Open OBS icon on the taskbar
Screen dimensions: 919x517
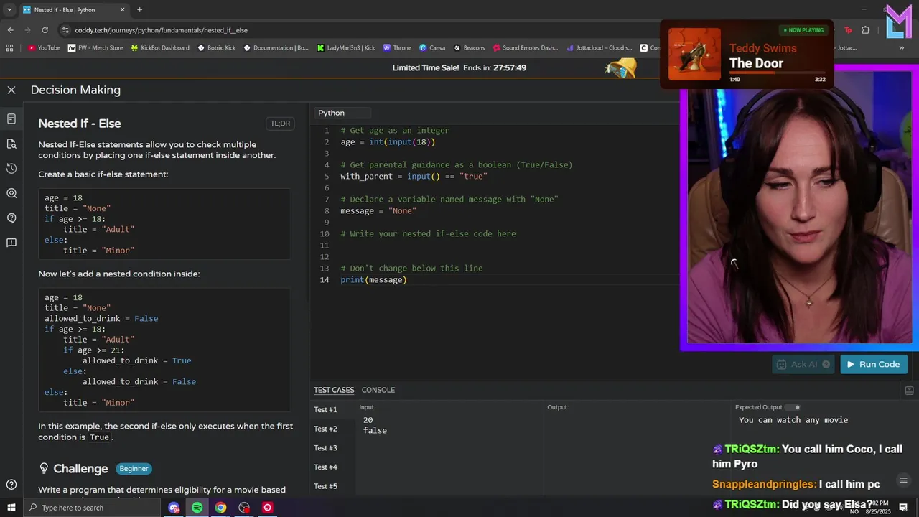[244, 508]
